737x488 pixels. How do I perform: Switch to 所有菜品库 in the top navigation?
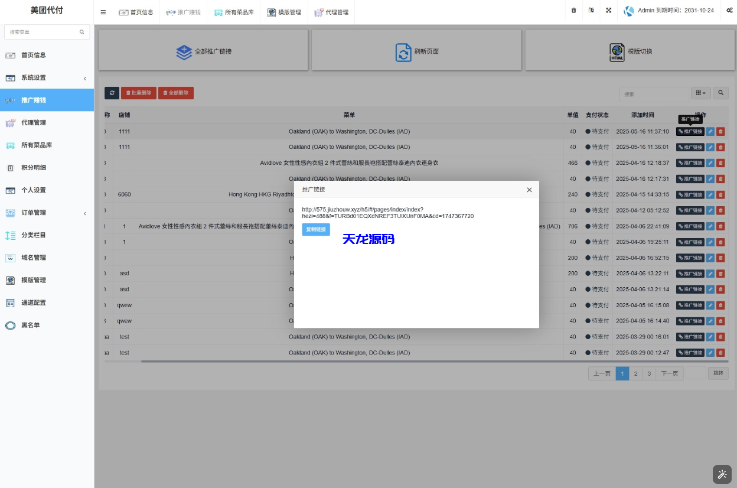[233, 11]
